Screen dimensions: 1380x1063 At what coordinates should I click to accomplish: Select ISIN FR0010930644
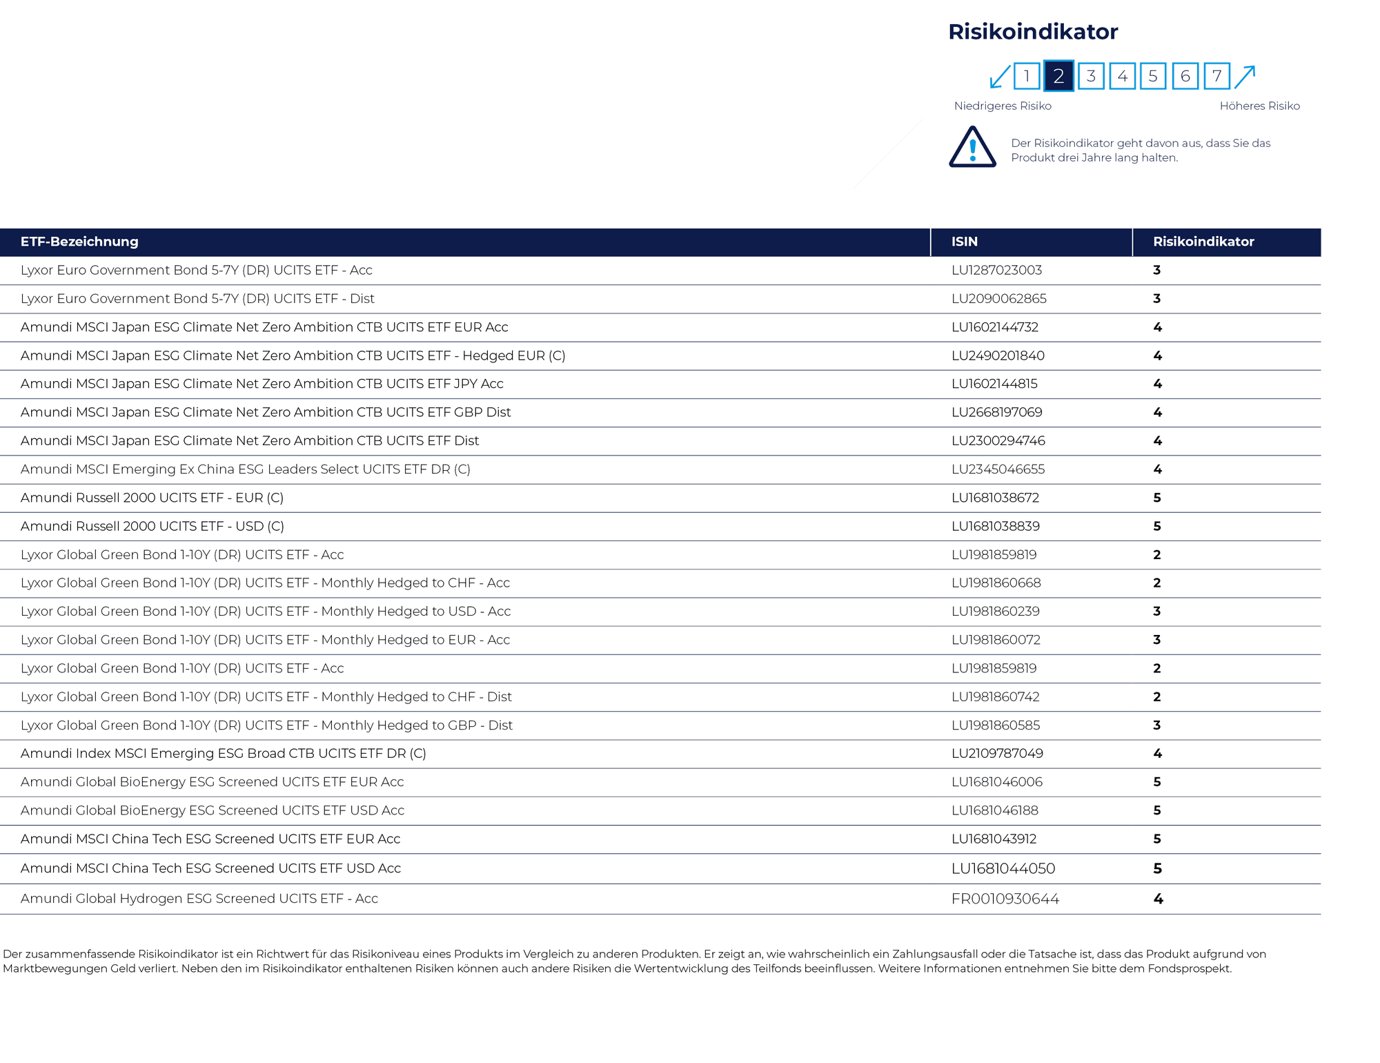(1005, 899)
